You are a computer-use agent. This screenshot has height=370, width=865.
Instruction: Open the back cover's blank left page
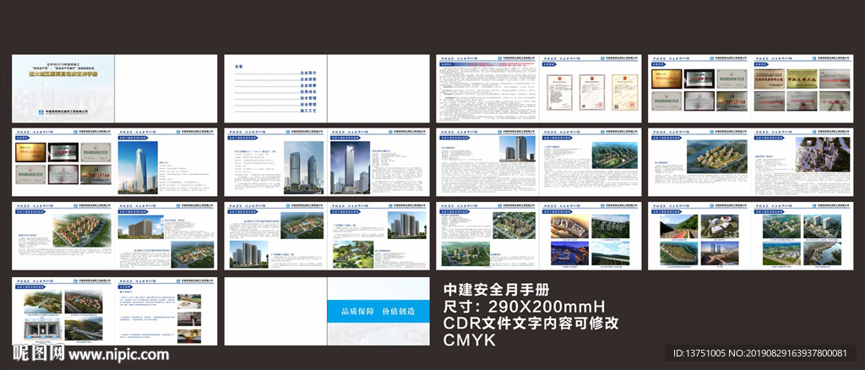click(276, 312)
